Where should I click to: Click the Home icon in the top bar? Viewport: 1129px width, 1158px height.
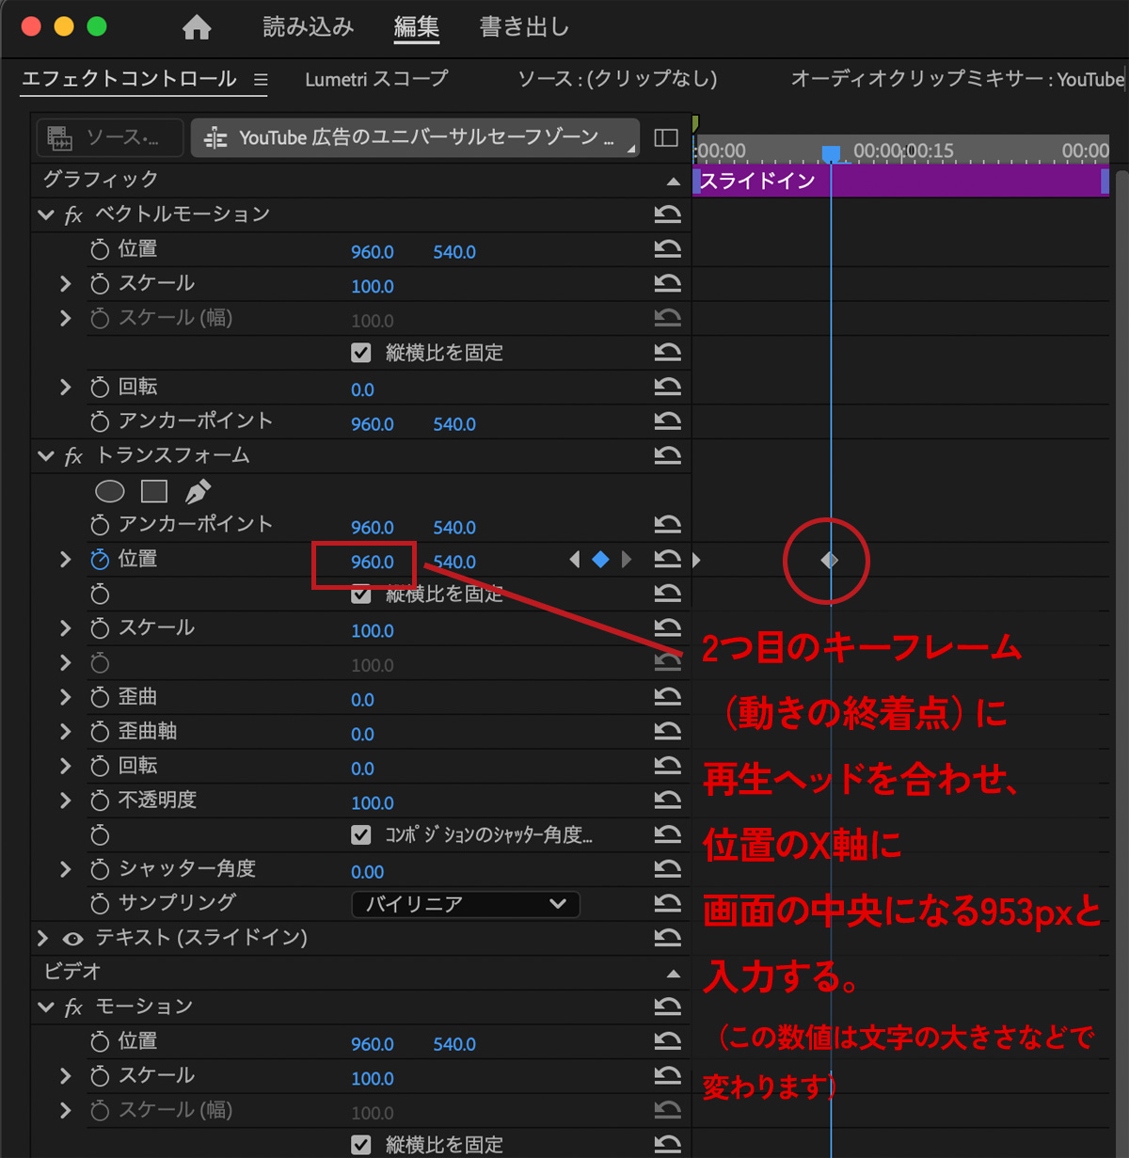click(197, 27)
